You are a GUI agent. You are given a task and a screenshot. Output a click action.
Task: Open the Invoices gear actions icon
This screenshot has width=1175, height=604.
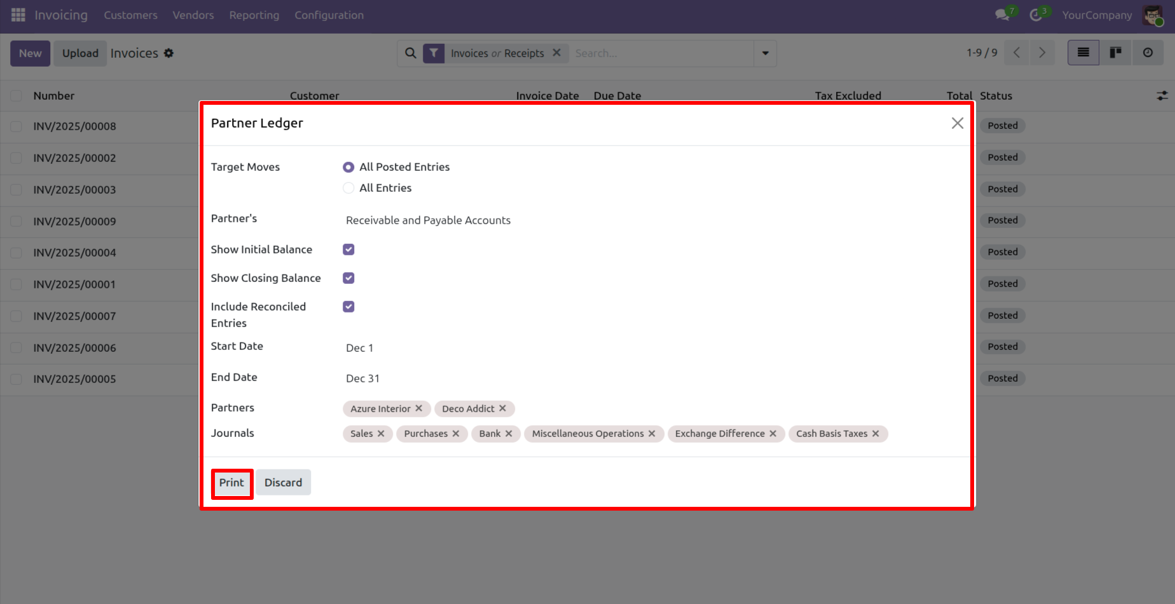pos(168,53)
